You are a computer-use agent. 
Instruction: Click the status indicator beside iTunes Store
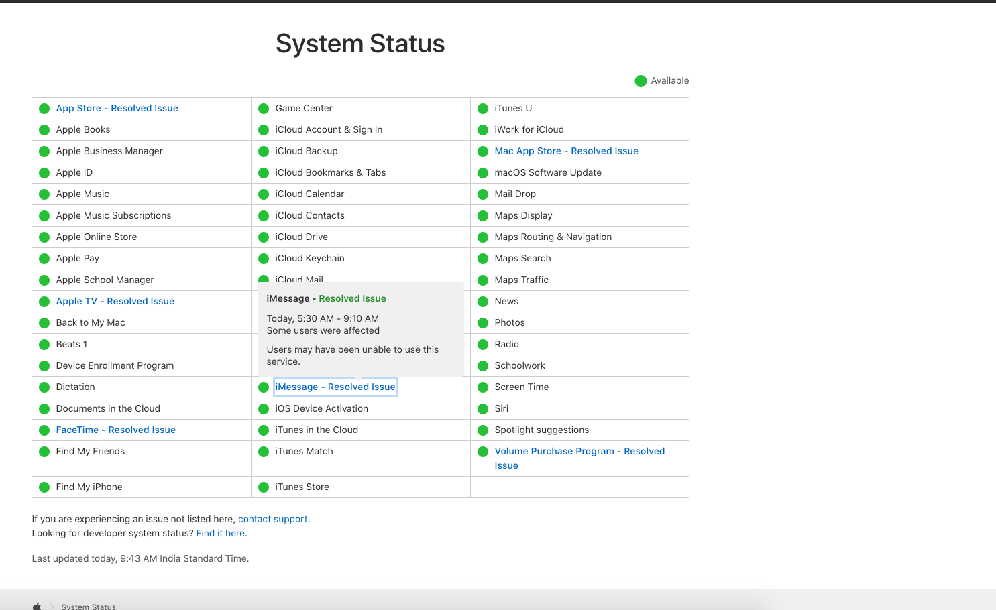pyautogui.click(x=264, y=487)
